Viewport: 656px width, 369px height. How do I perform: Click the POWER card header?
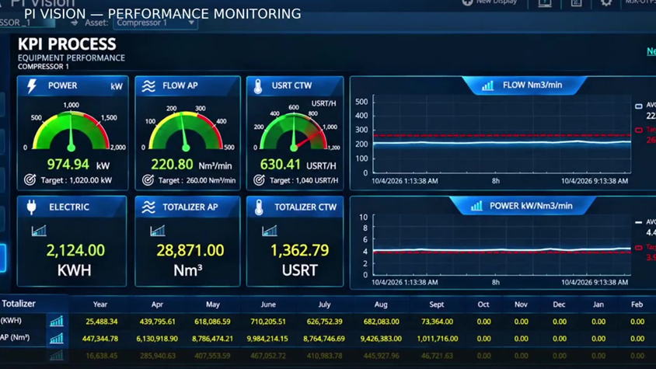pos(72,85)
